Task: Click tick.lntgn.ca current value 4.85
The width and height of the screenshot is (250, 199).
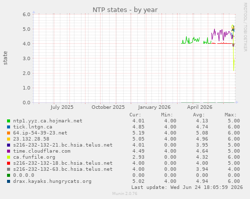Action: click(138, 127)
